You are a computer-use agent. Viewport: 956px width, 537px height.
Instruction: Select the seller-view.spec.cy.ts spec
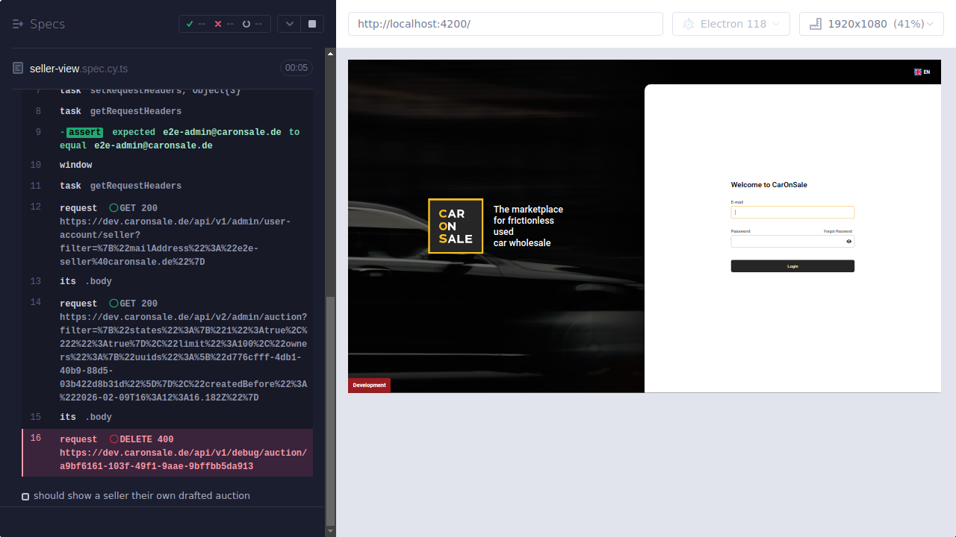tap(80, 68)
